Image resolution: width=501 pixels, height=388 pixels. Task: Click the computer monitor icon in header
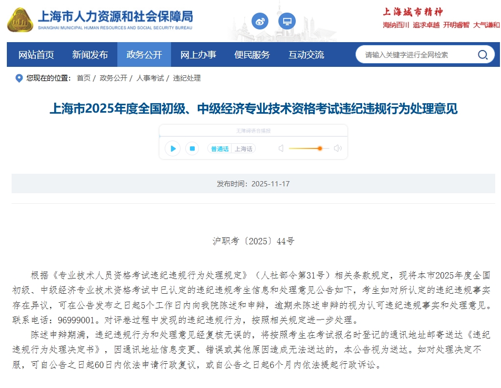click(287, 22)
